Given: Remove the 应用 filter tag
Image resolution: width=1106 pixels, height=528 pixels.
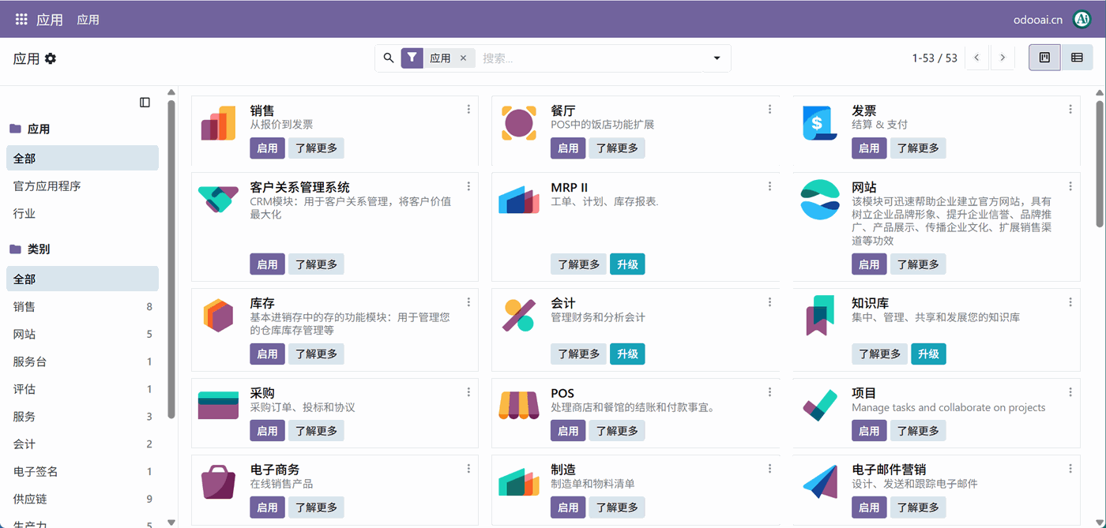Looking at the screenshot, I should point(463,58).
